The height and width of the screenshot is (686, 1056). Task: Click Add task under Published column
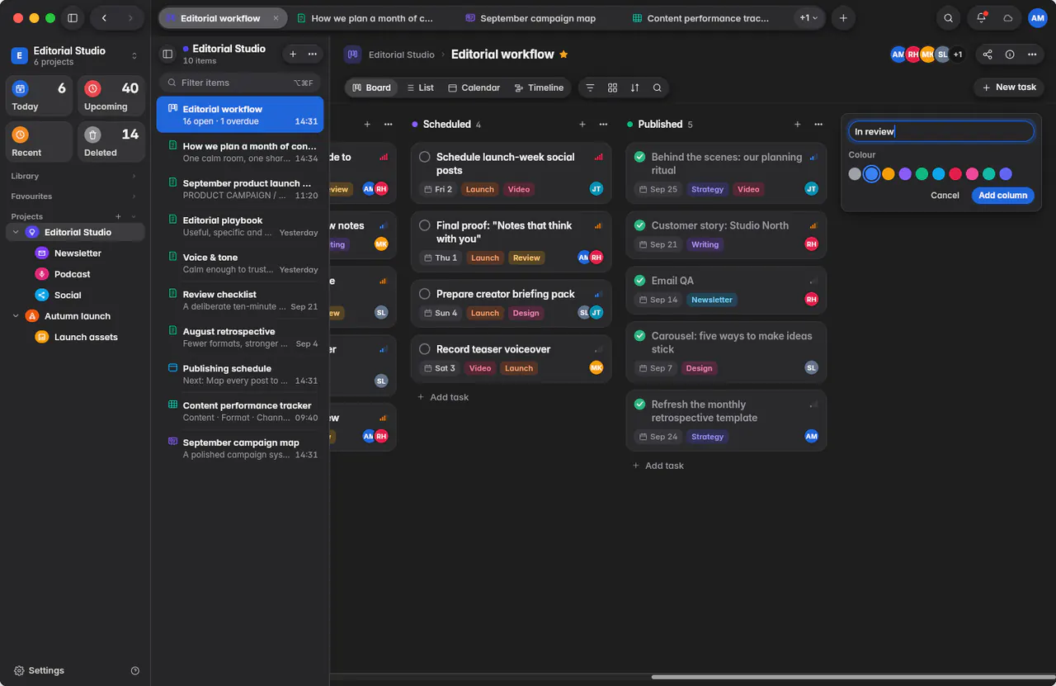click(658, 466)
